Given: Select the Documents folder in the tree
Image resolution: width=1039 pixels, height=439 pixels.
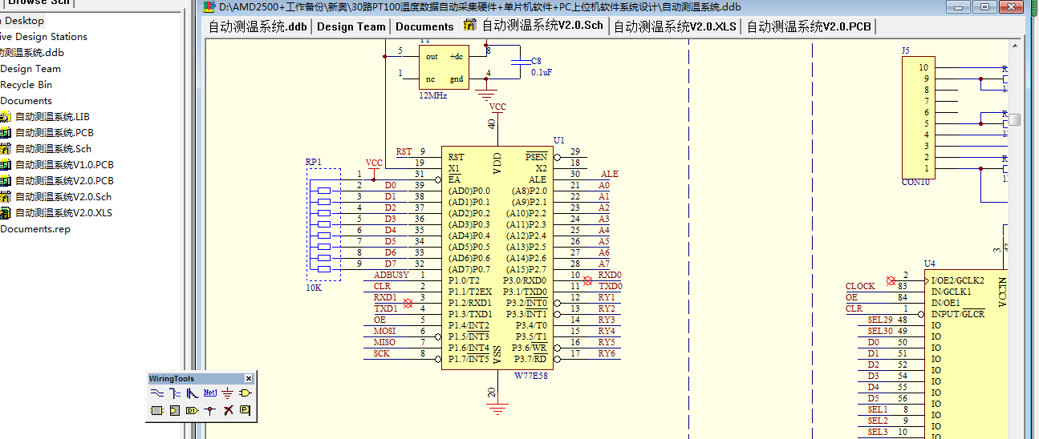Looking at the screenshot, I should click(x=26, y=101).
